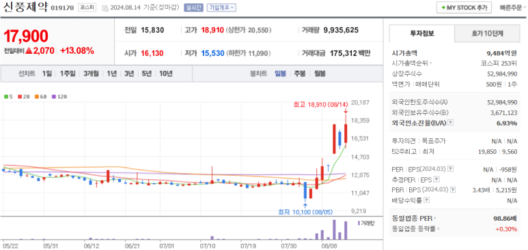Open the 투자정보 tab
The image size is (528, 250).
coord(422,33)
